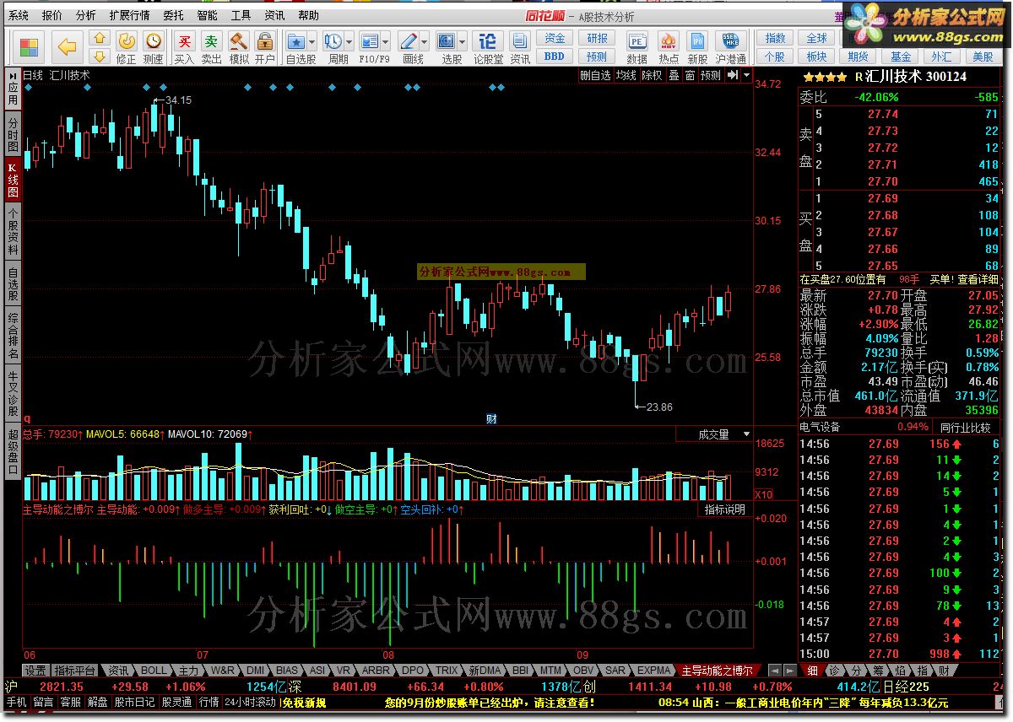Viewport: 1013px width, 722px height.
Task: Open the 智能 menu
Action: click(x=208, y=15)
